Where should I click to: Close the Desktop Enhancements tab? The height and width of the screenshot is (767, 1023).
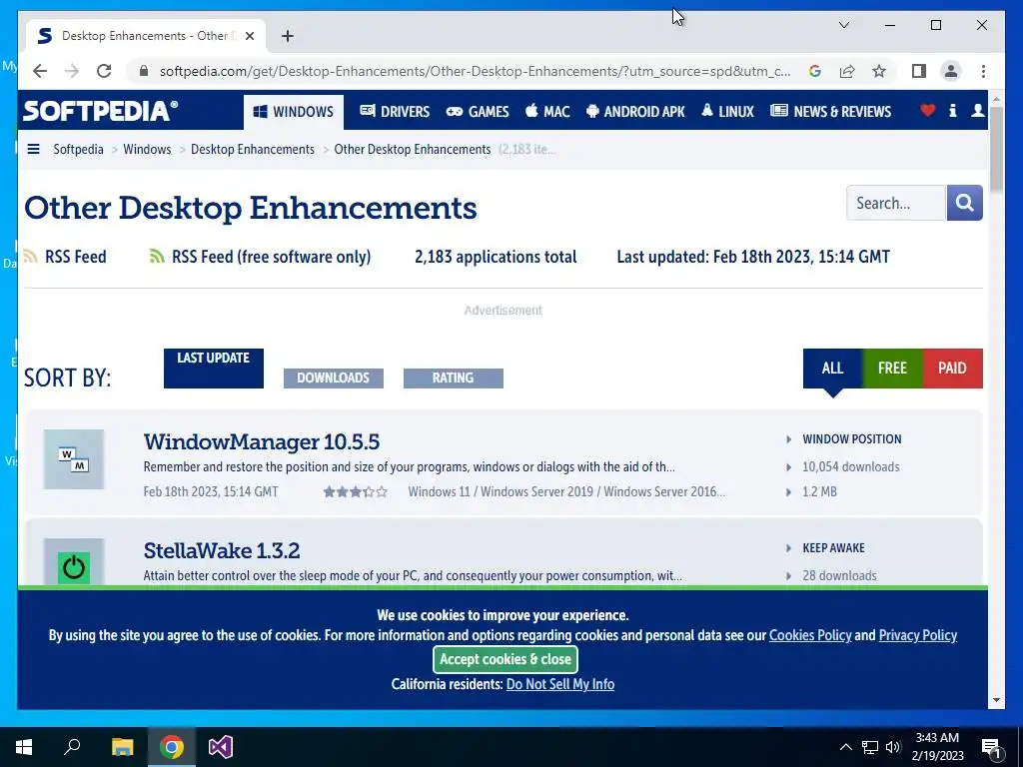249,36
